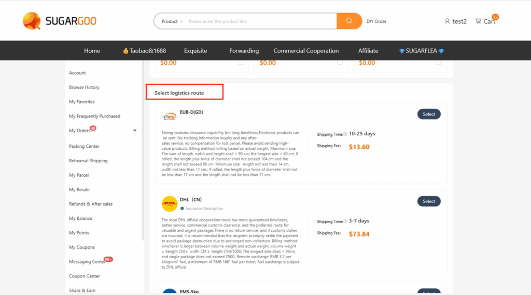Open Coupon Center in the sidebar

point(85,276)
